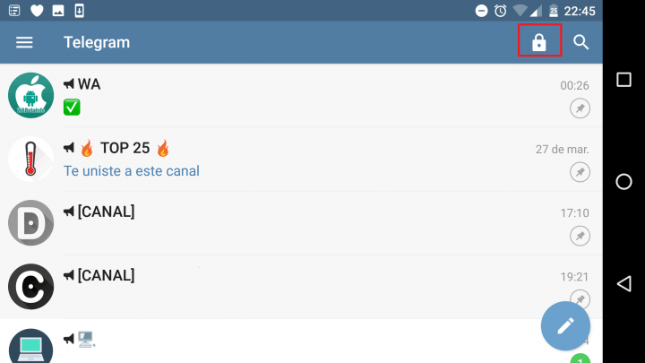The width and height of the screenshot is (645, 363).
Task: Open the WA channel avatar
Action: coord(30,96)
